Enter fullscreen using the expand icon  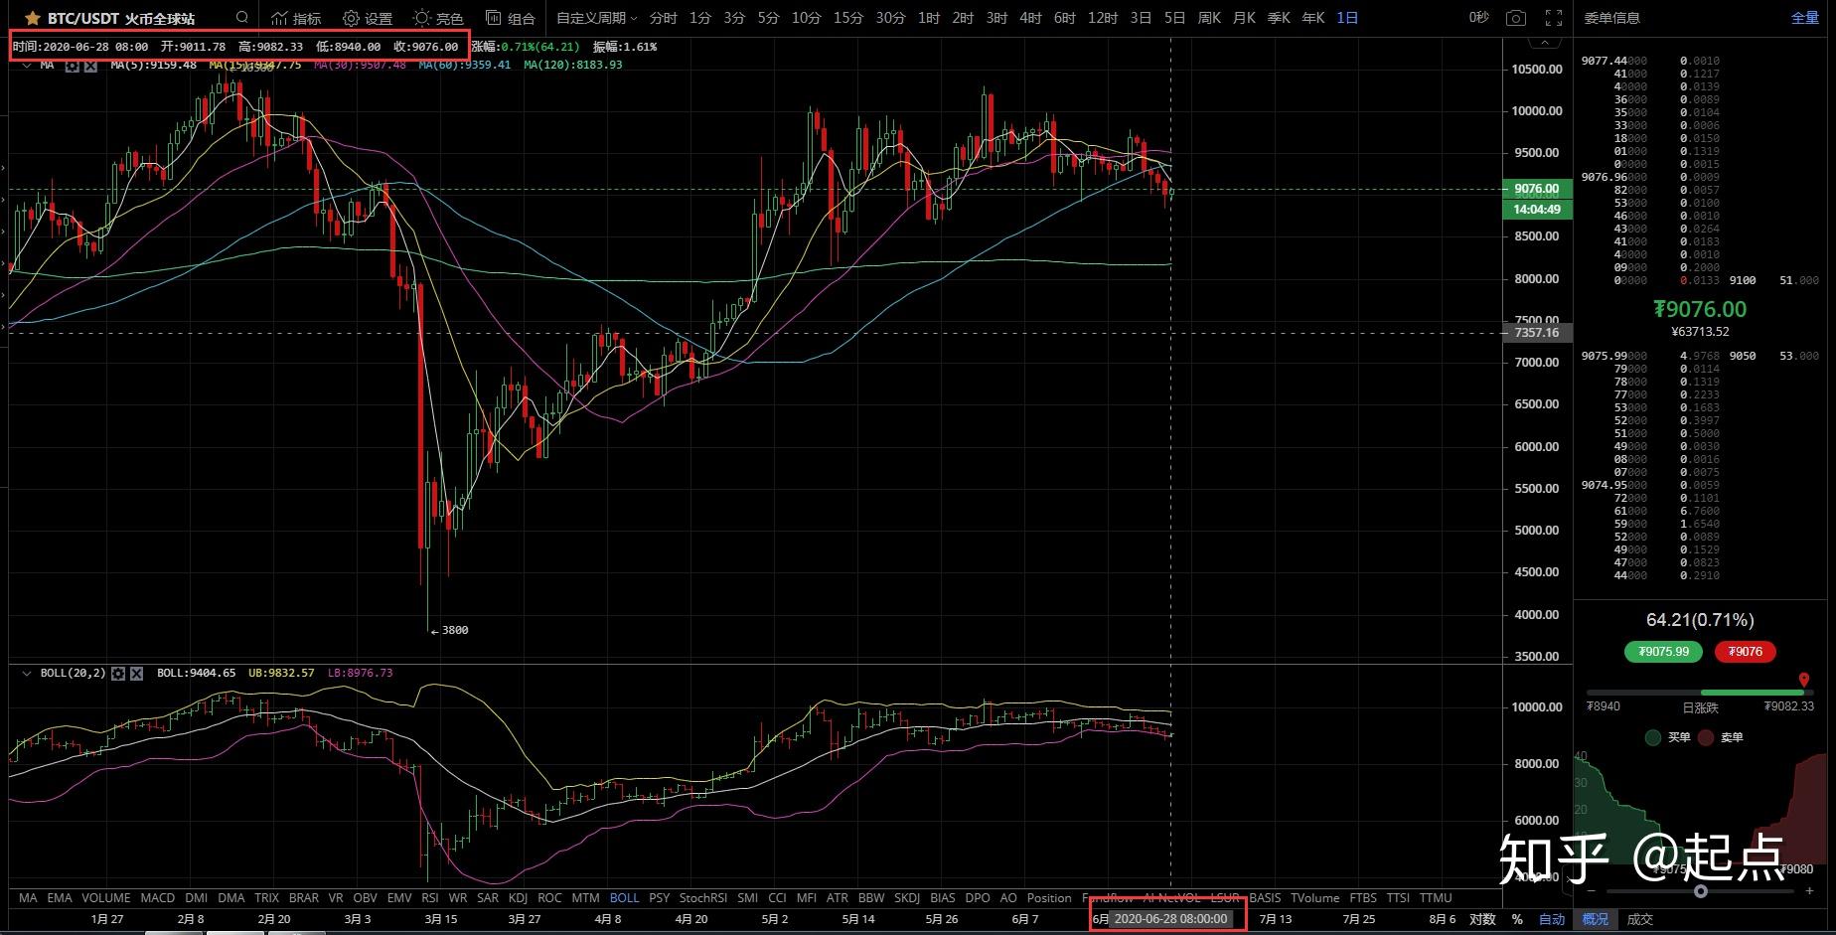coord(1554,17)
